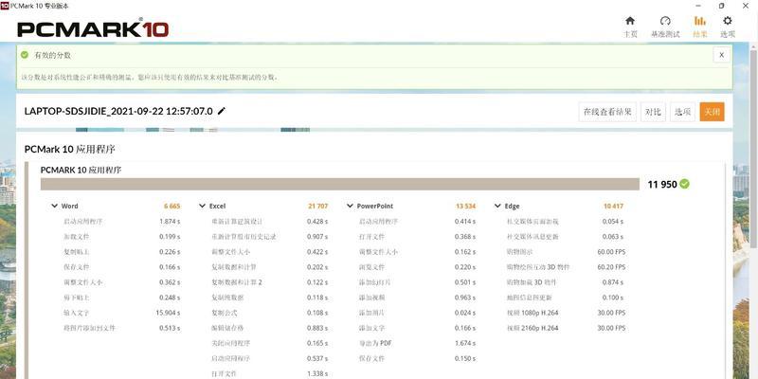Click the Word 1.874 s launch time value
The image size is (758, 379).
tap(170, 222)
